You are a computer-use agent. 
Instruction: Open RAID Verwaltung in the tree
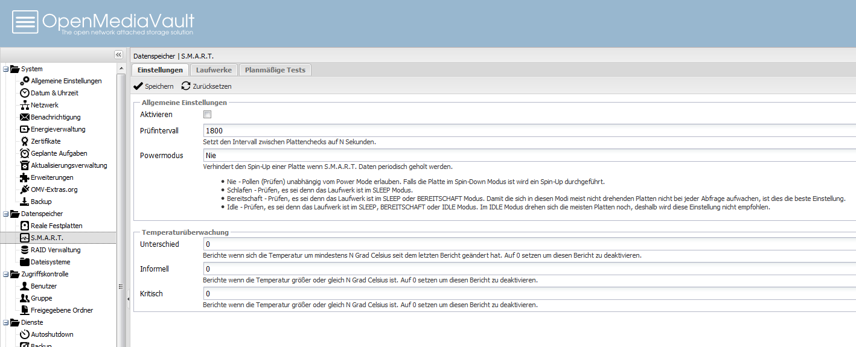coord(56,250)
